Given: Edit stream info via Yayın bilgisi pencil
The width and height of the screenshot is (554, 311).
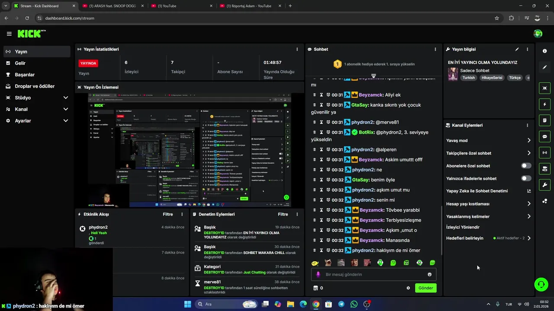Looking at the screenshot, I should pos(517,49).
